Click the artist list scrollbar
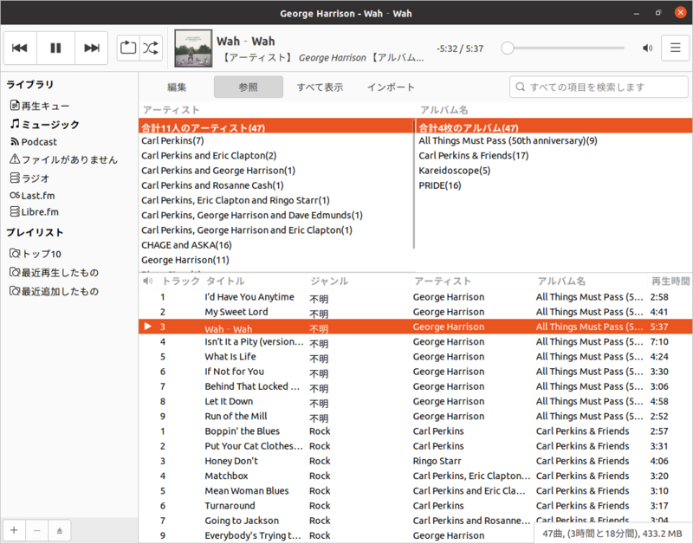 click(x=414, y=185)
